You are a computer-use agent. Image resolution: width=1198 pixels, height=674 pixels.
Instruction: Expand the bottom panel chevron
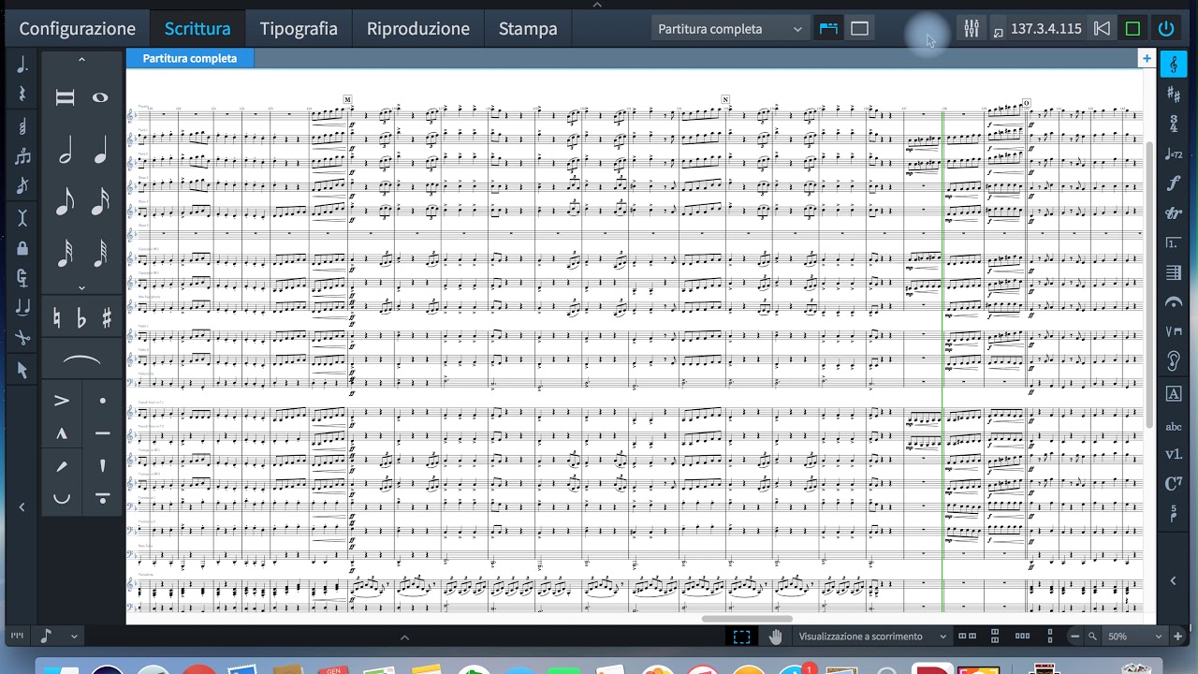click(404, 637)
